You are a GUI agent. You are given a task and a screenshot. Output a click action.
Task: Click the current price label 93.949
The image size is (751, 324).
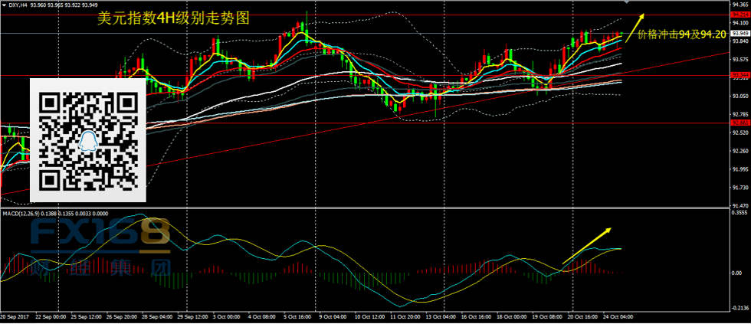(740, 34)
